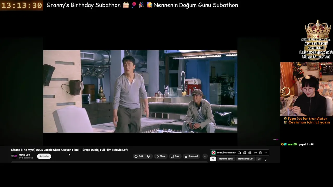Click the YouTube Summary extension logo
This screenshot has width=333, height=187.
click(x=213, y=153)
